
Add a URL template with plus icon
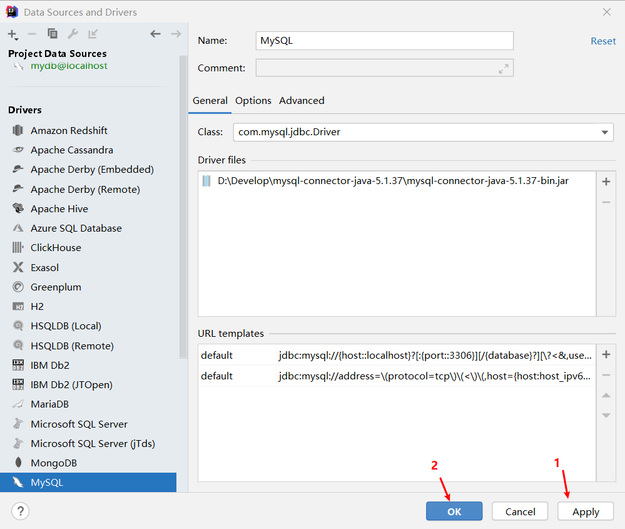[606, 354]
